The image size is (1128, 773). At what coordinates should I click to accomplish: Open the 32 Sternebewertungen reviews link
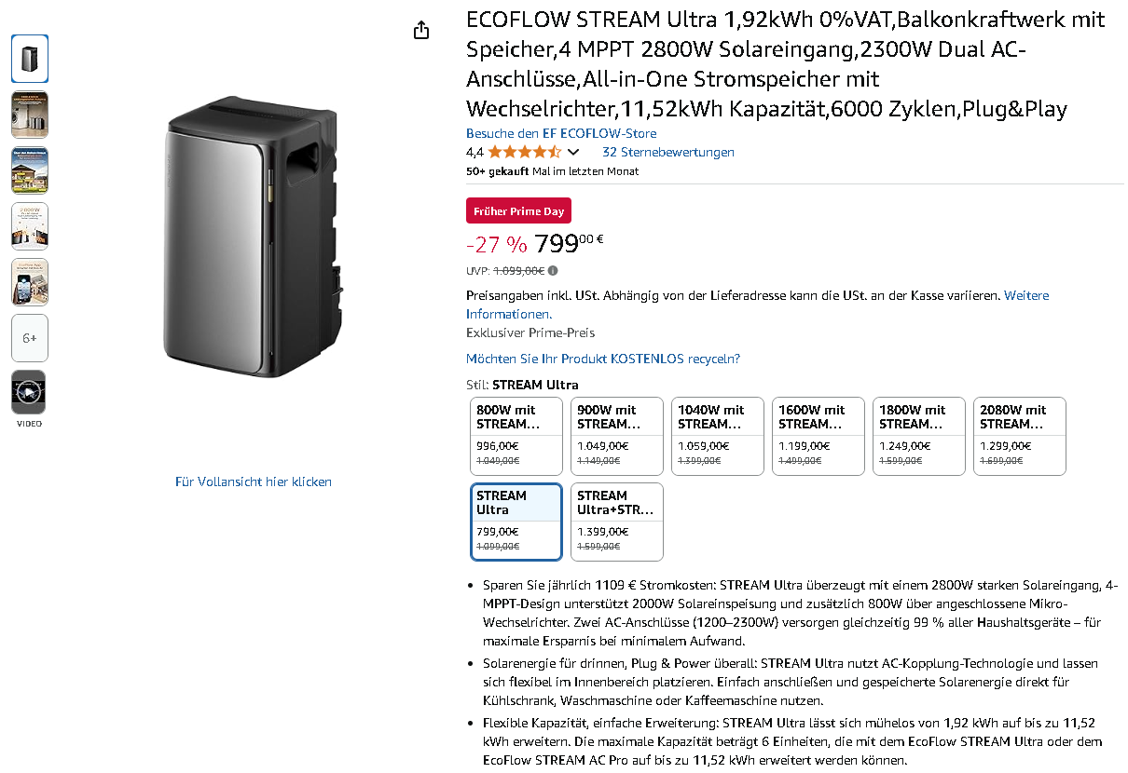pyautogui.click(x=668, y=152)
